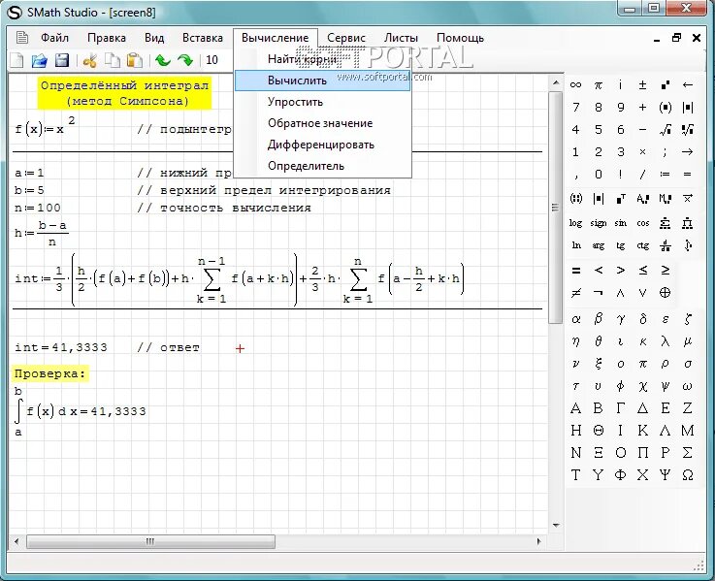Insert the infinity symbol from panel
715x581 pixels.
pos(576,84)
